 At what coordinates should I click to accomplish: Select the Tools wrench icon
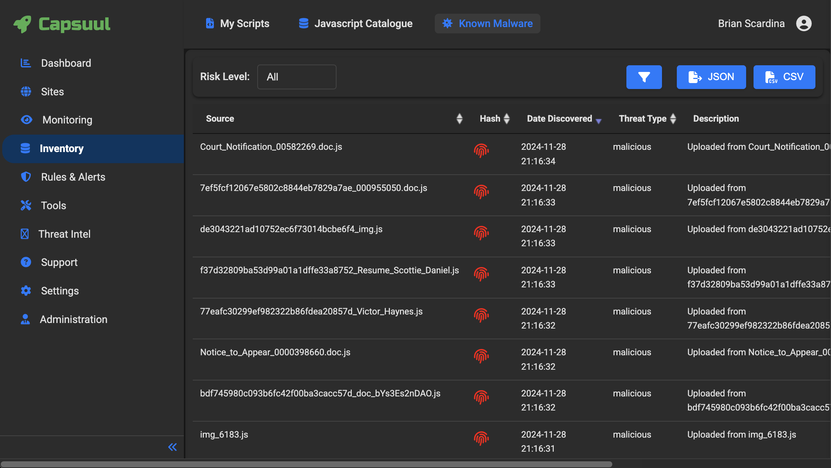click(25, 205)
